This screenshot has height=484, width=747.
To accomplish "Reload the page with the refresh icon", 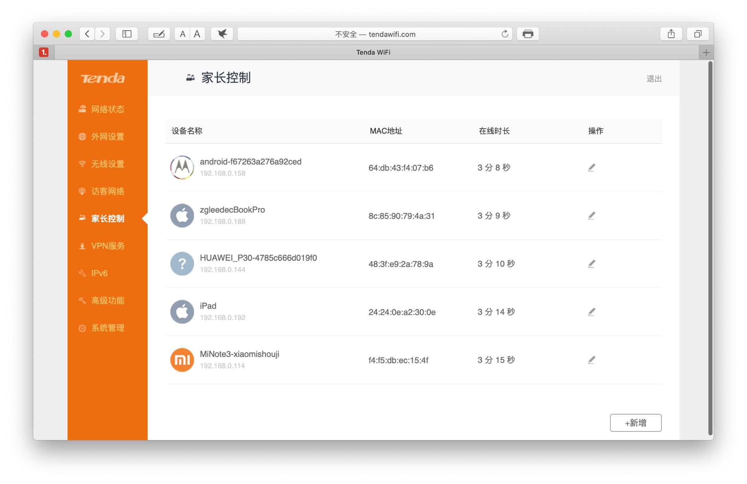I will pyautogui.click(x=505, y=34).
